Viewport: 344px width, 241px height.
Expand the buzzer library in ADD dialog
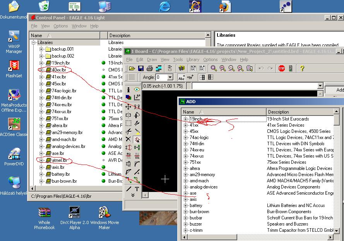(x=186, y=224)
